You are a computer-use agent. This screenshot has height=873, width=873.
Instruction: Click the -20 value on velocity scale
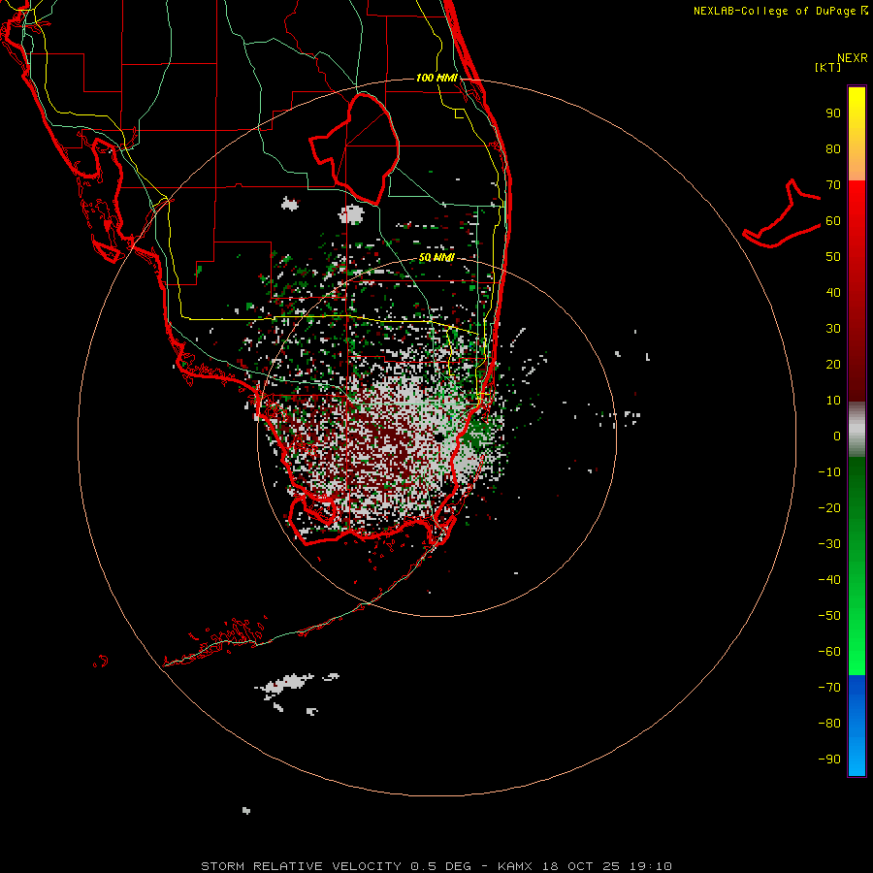(x=829, y=508)
